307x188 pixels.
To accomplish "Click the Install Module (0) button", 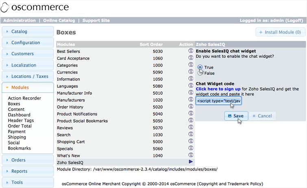I will click(281, 32).
